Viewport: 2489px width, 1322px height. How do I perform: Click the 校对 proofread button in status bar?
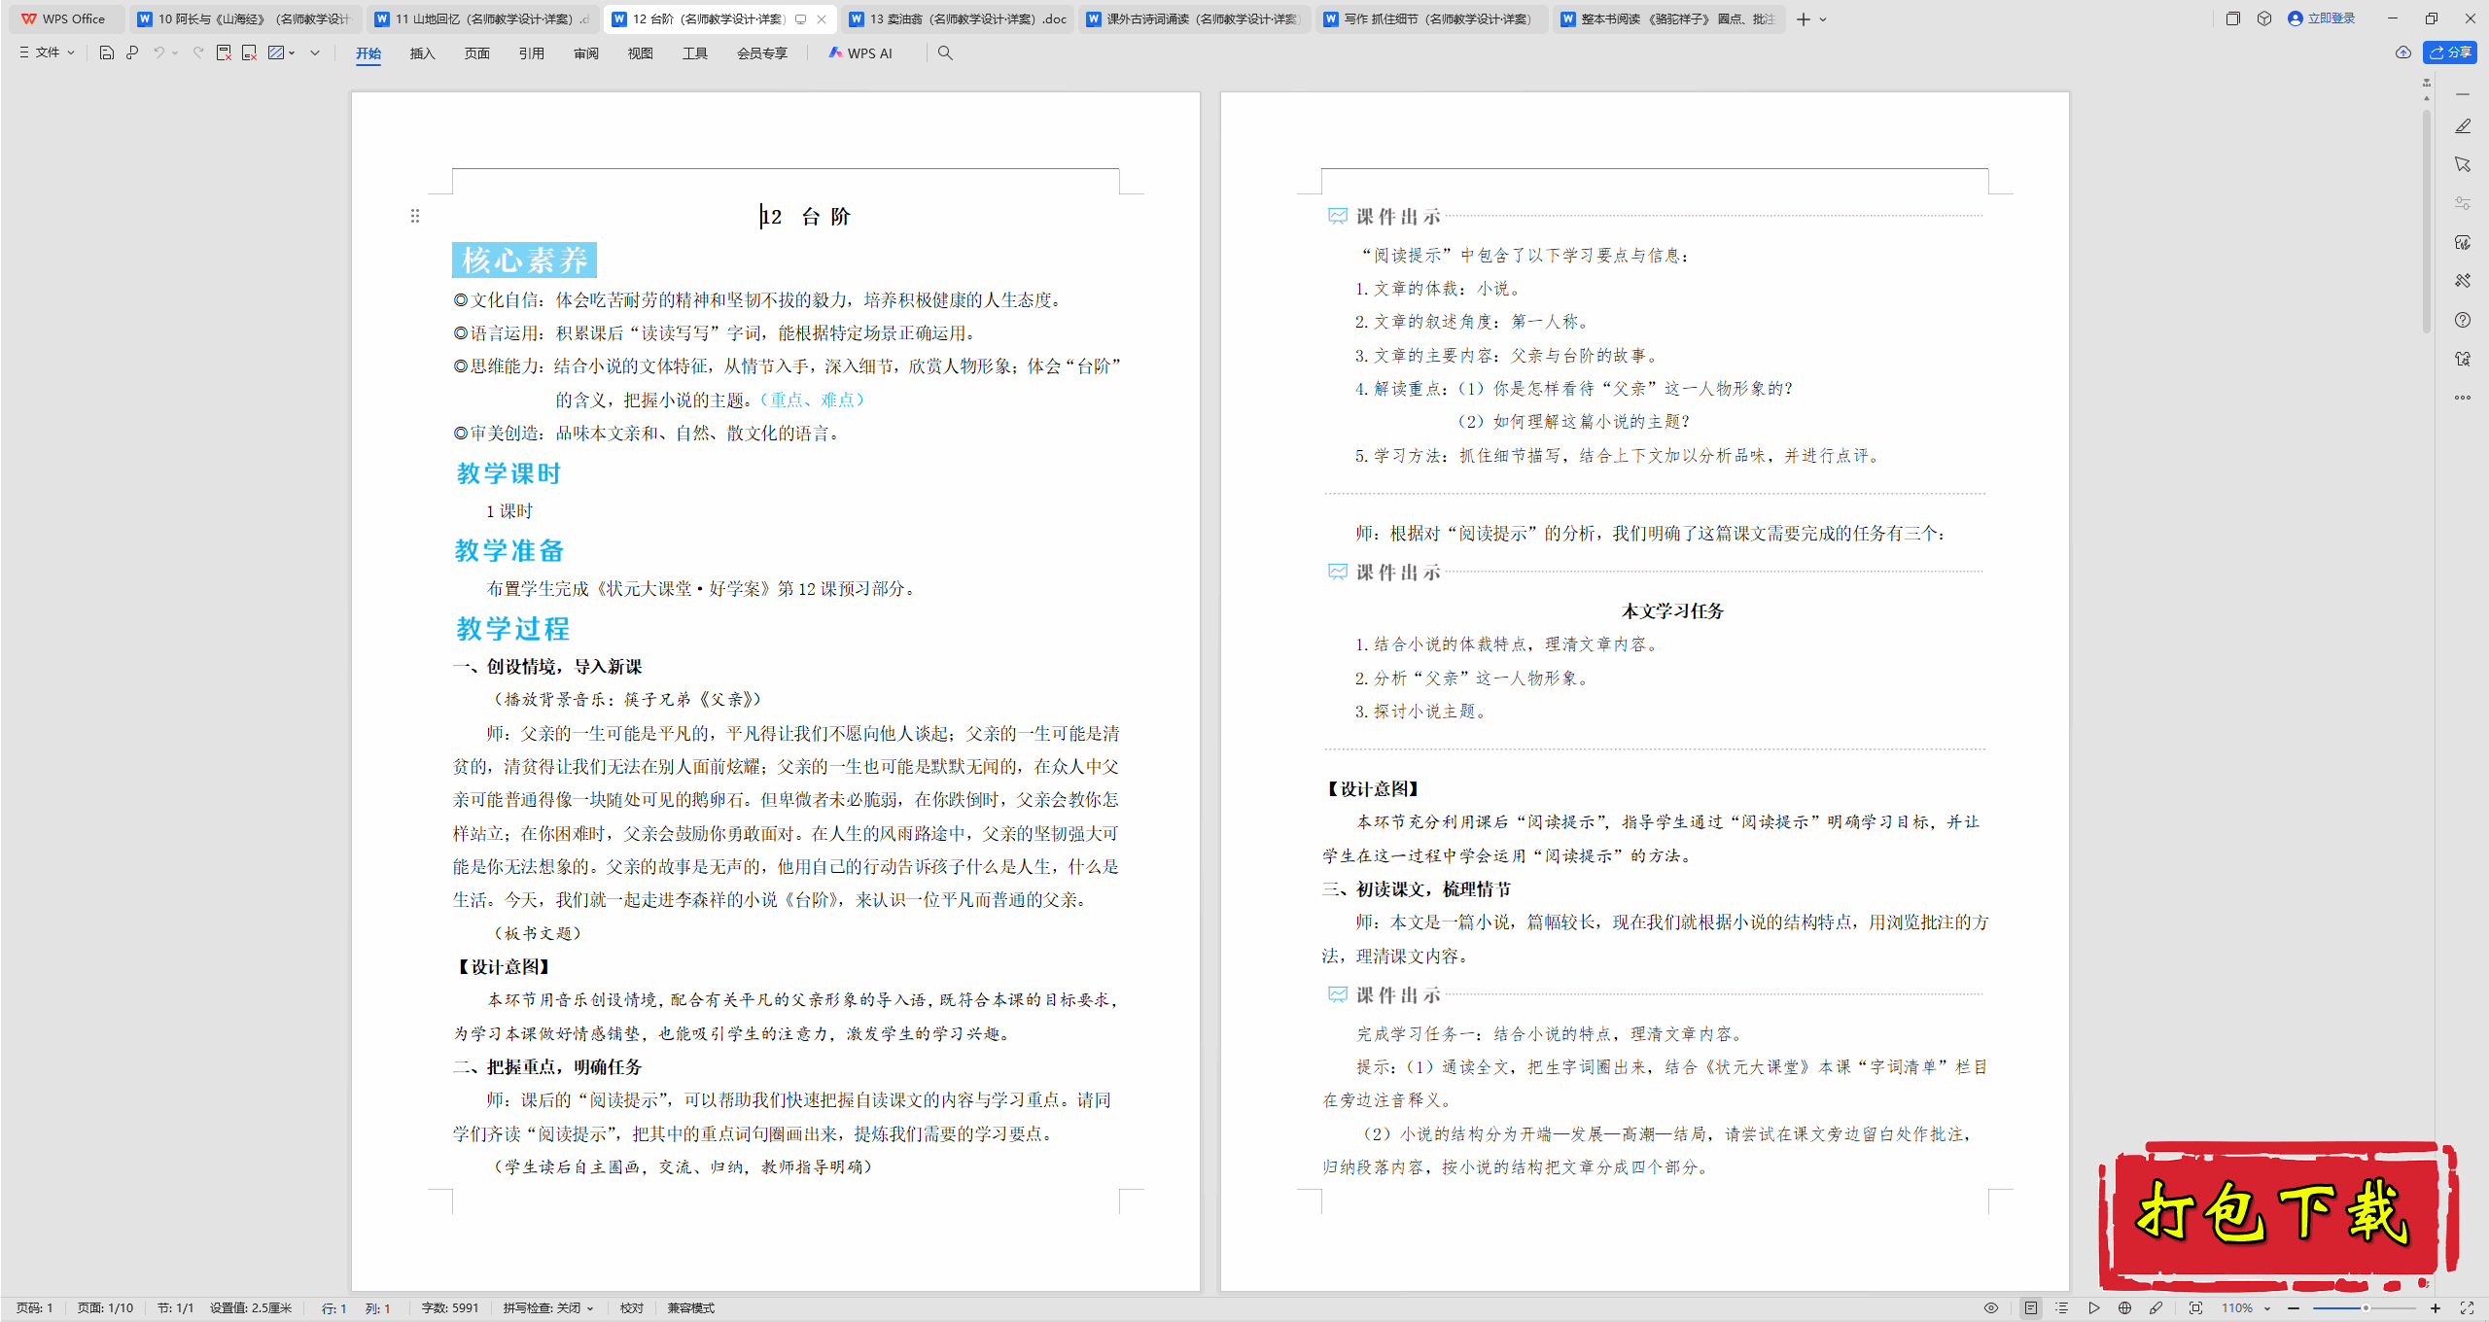click(x=632, y=1308)
